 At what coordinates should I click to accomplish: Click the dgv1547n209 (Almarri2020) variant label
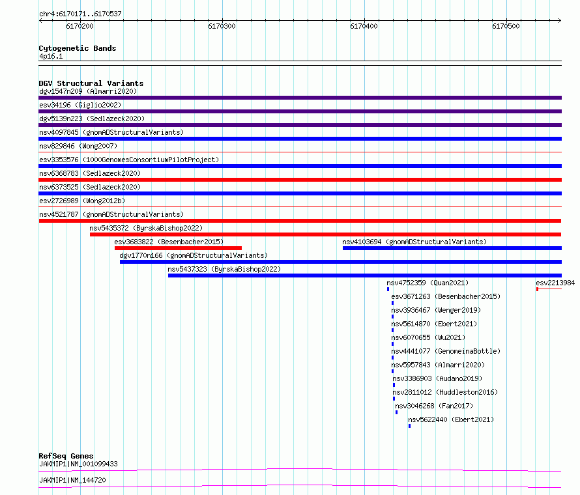click(88, 91)
